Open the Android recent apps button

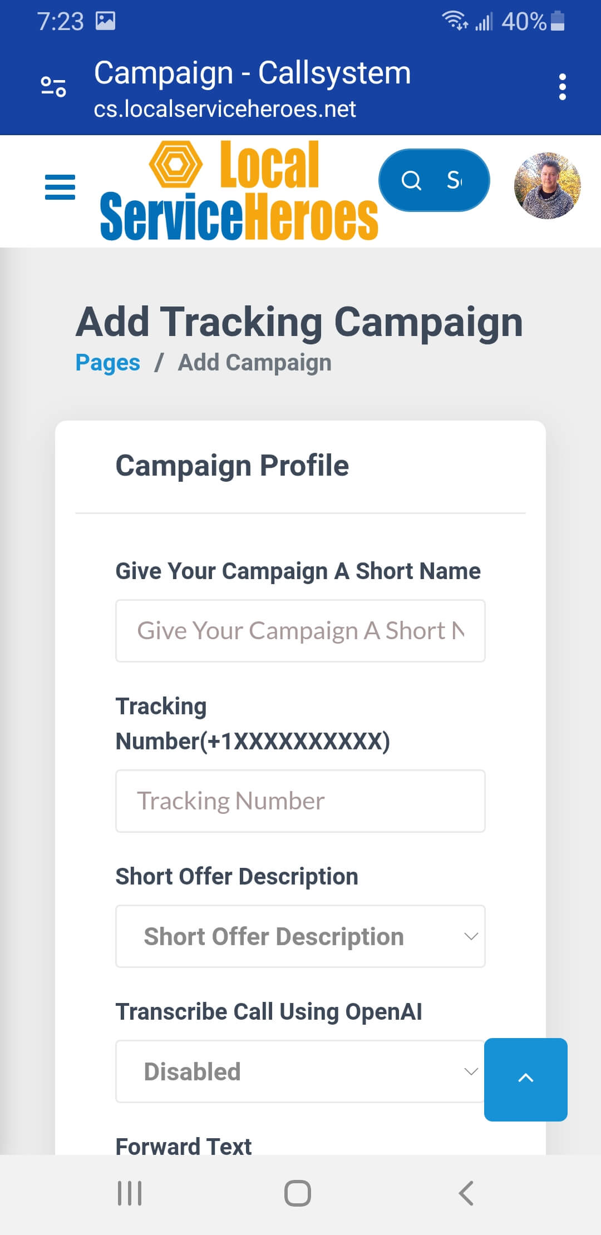pos(130,1193)
